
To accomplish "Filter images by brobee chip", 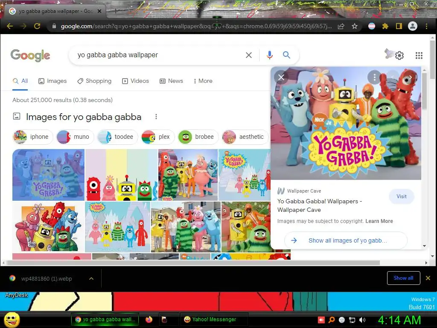I will (198, 137).
